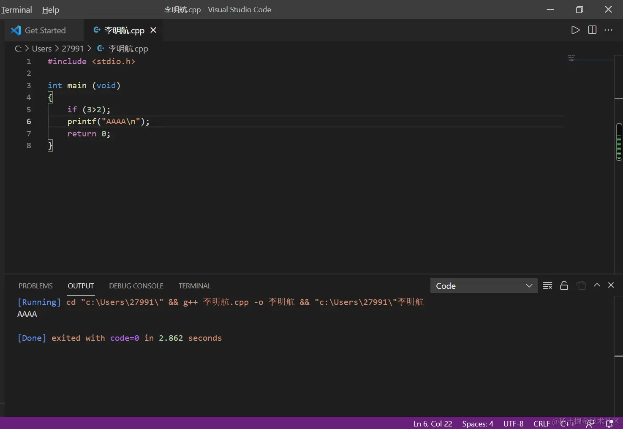Click the printf("AAAA\n"); code line

click(x=108, y=122)
